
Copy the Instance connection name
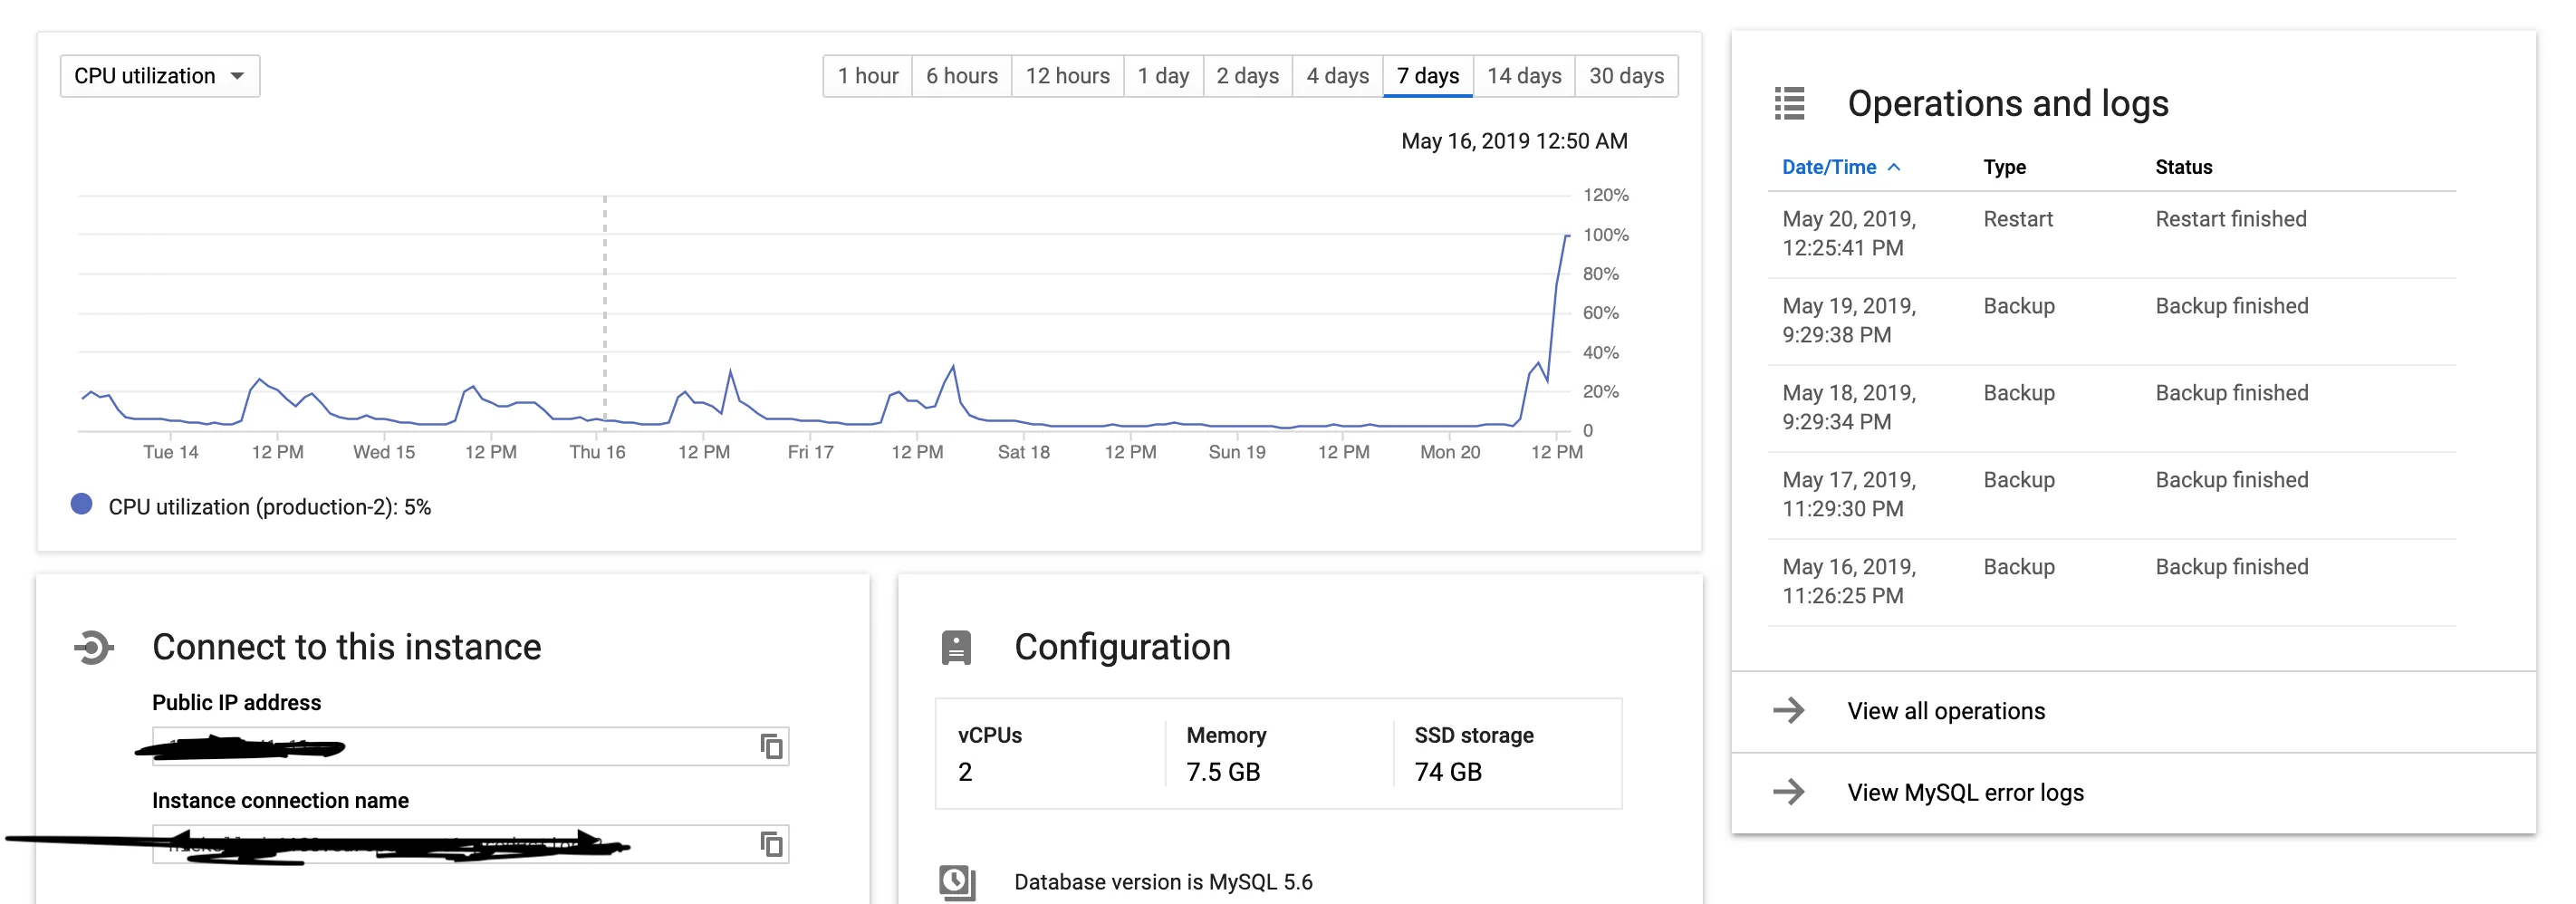tap(771, 844)
